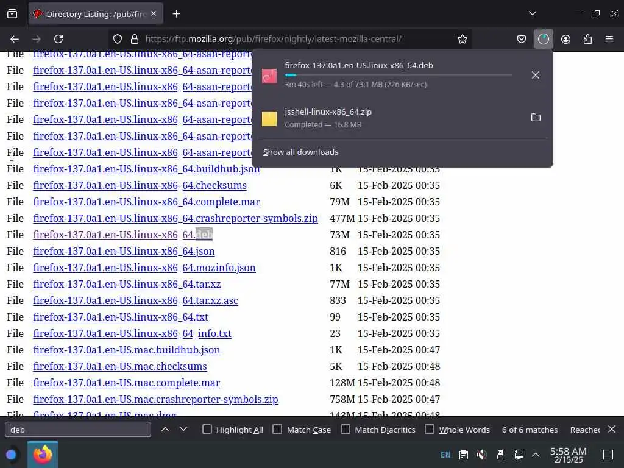This screenshot has width=624, height=468.
Task: Close the find bar
Action: click(x=612, y=429)
